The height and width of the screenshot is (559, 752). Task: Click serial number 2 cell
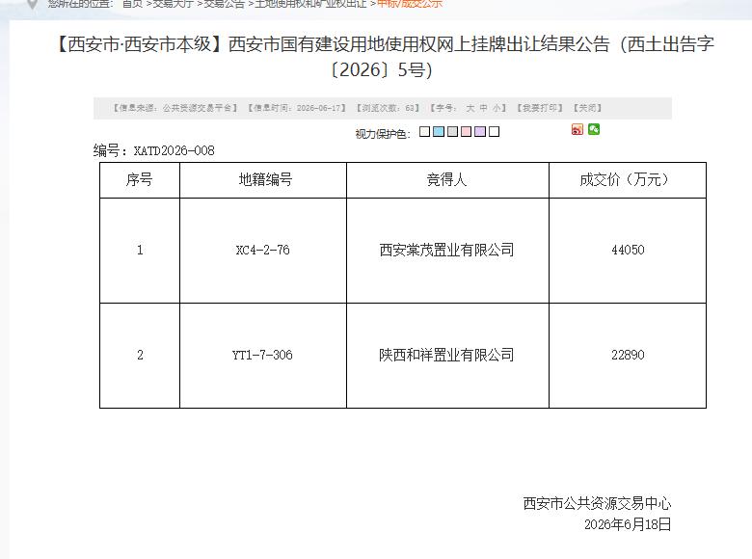click(x=140, y=356)
